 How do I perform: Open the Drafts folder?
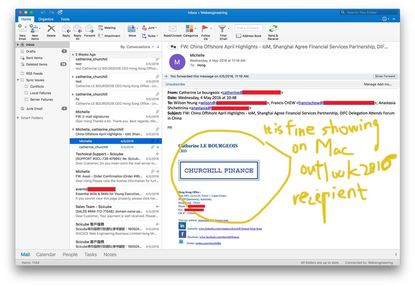[42, 51]
